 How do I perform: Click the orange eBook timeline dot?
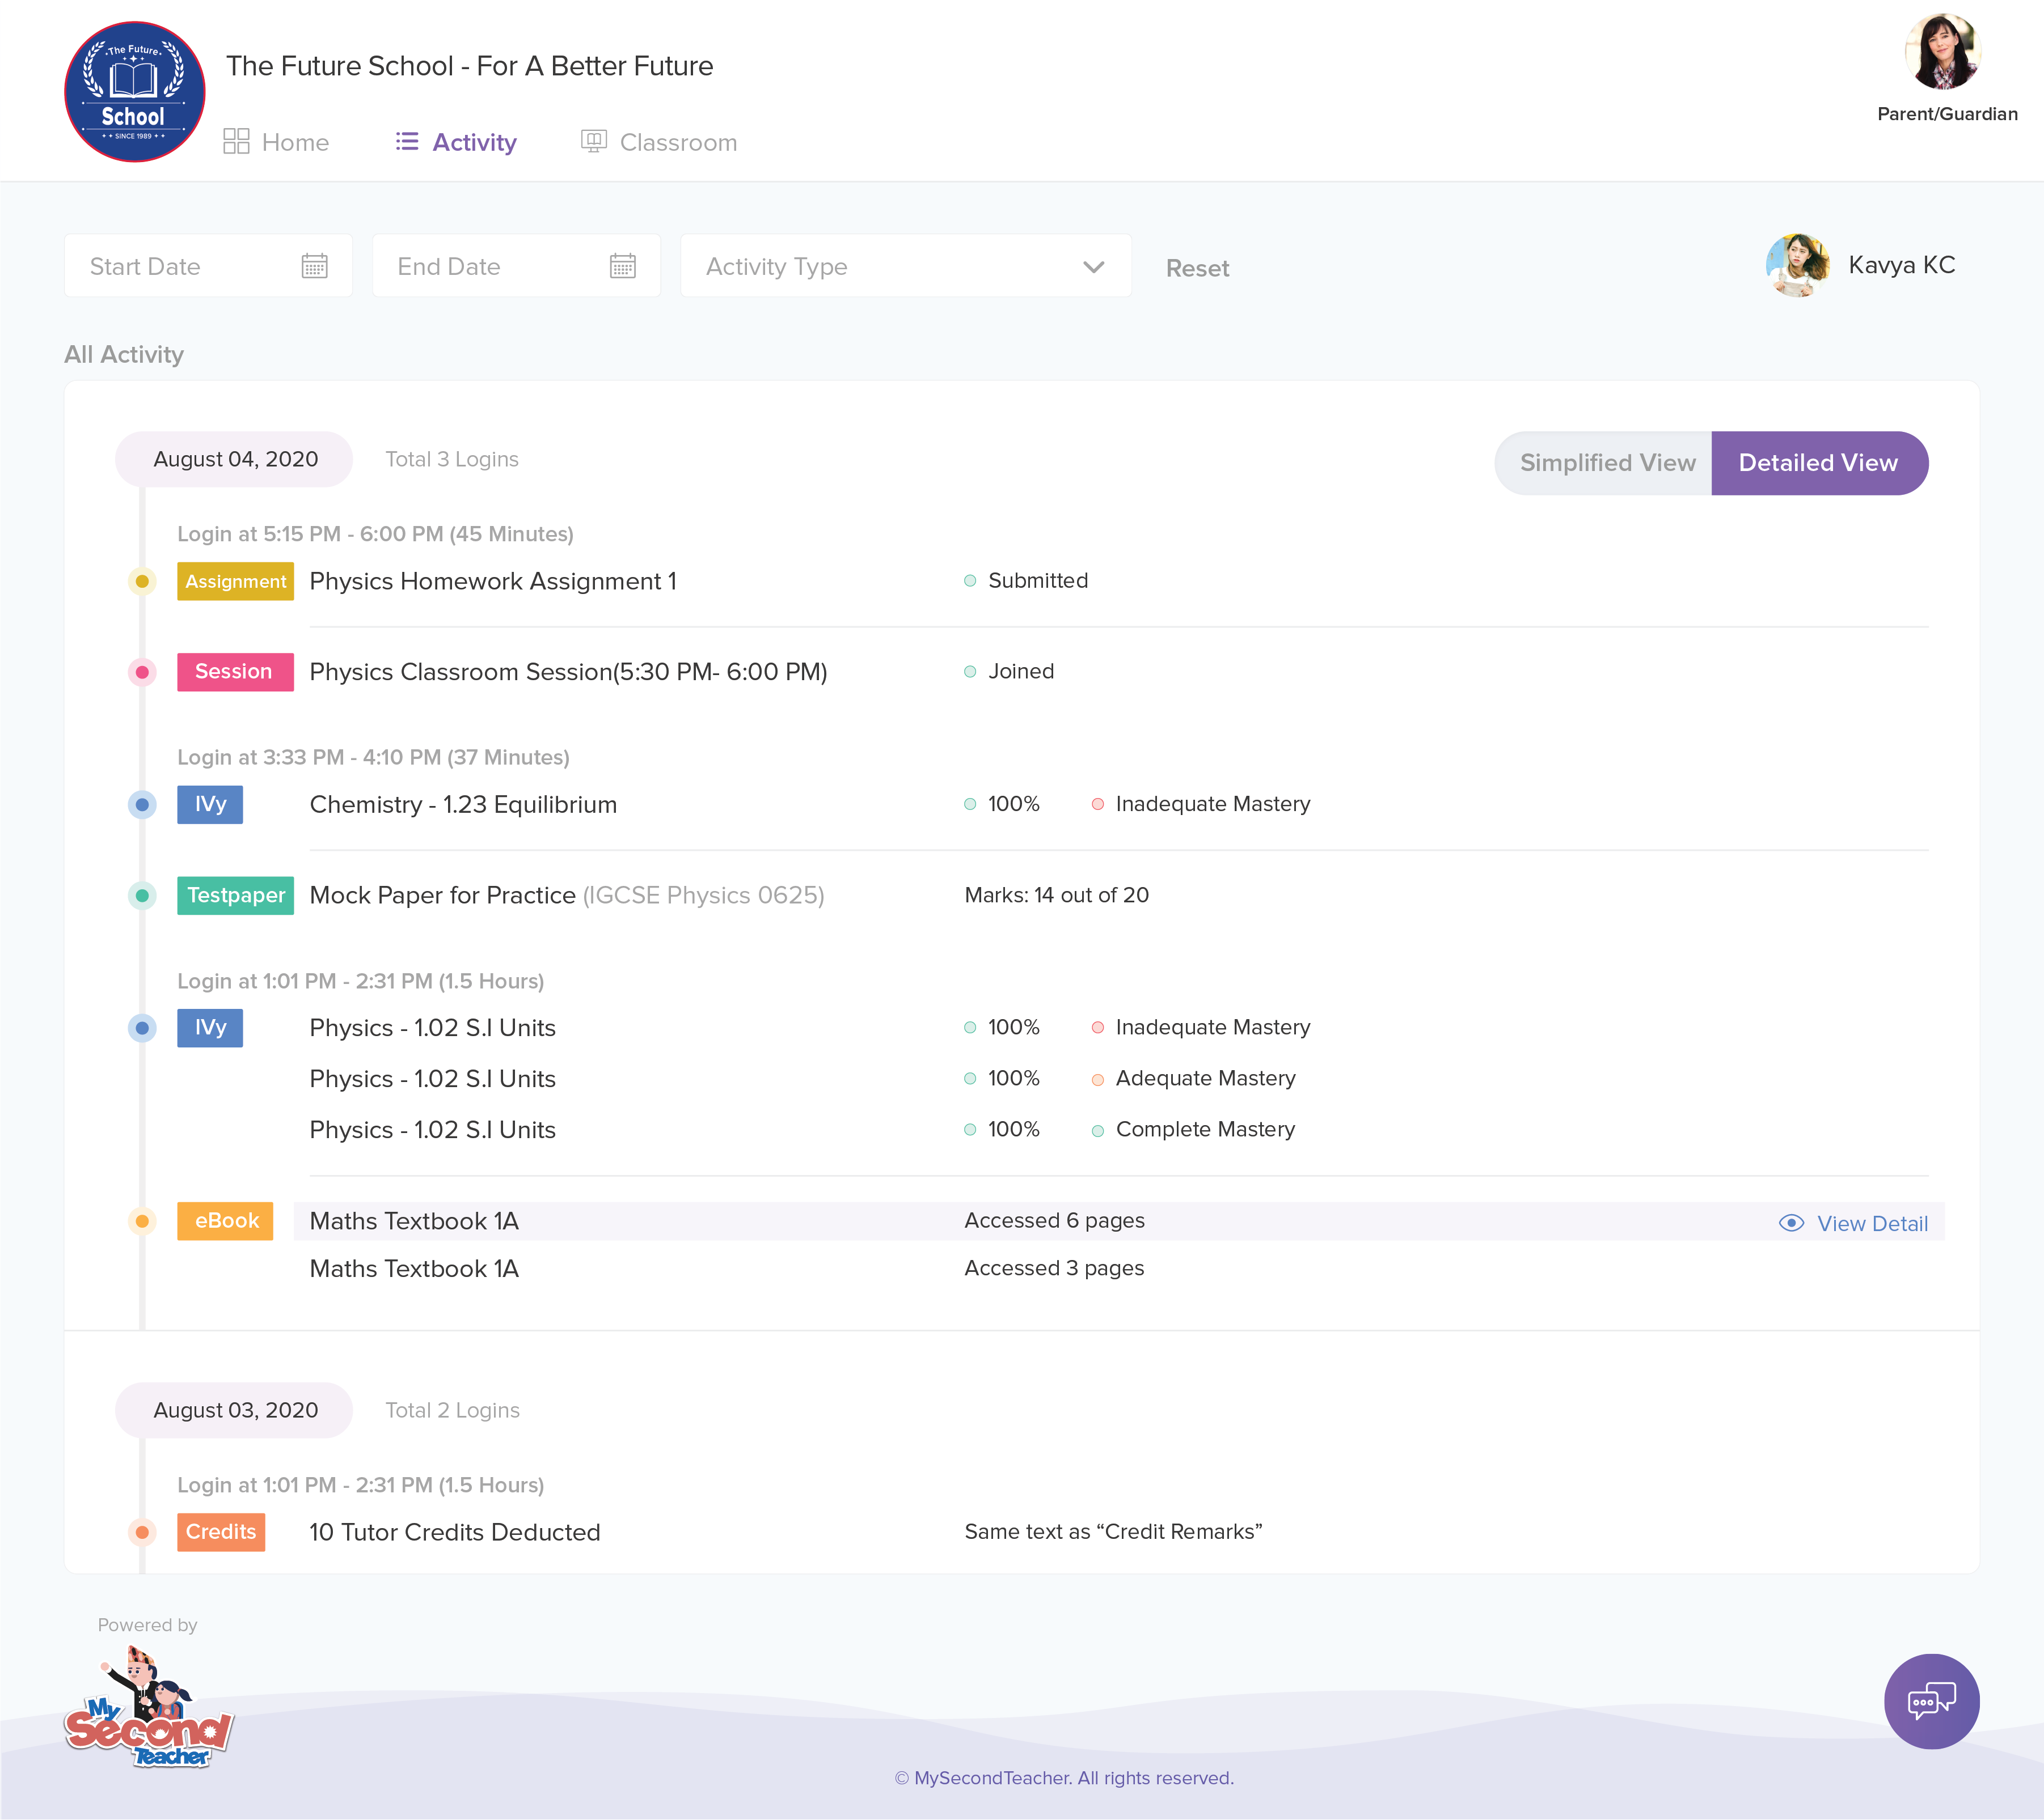coord(142,1221)
